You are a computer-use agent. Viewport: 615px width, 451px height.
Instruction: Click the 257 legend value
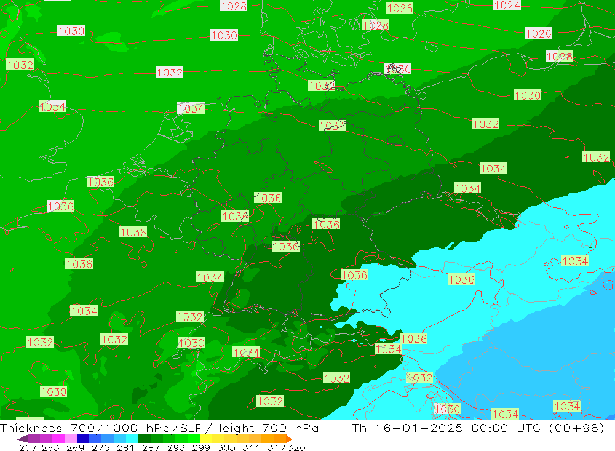coord(28,447)
